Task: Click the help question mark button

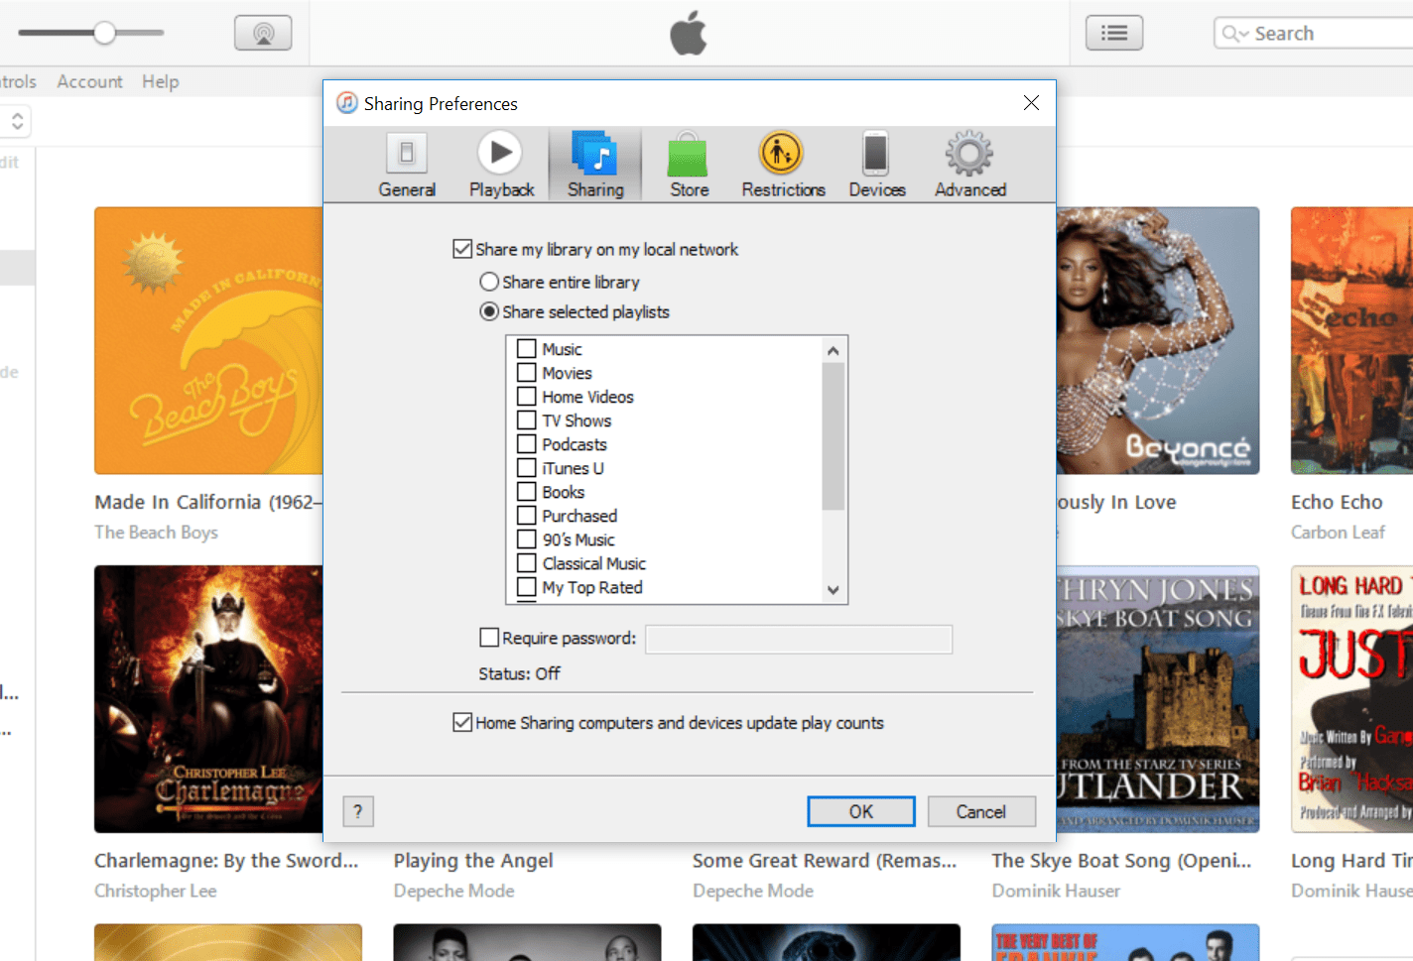Action: tap(358, 811)
